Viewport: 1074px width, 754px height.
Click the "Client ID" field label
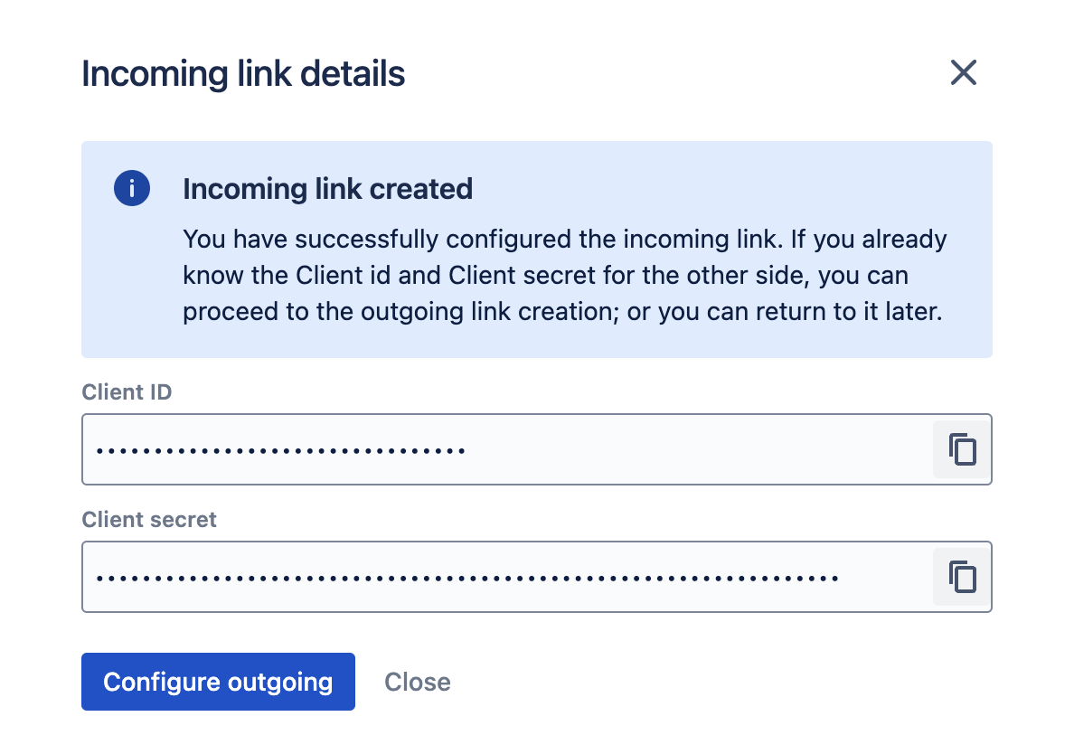pos(127,392)
